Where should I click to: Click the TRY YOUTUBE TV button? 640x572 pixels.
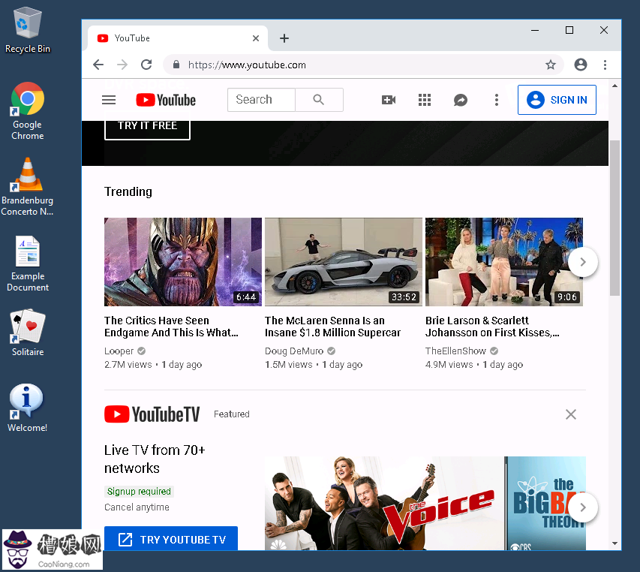(171, 539)
